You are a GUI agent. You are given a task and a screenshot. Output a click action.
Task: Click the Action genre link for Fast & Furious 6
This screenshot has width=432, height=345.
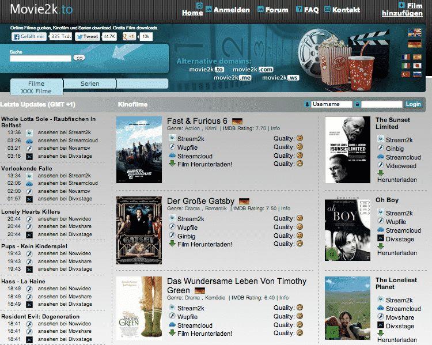pos(192,128)
